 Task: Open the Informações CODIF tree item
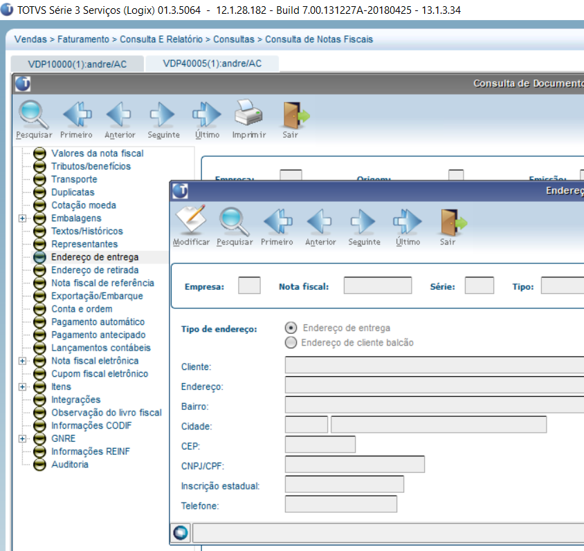91,426
